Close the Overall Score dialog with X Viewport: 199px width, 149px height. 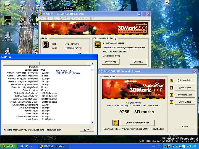pyautogui.click(x=195, y=71)
